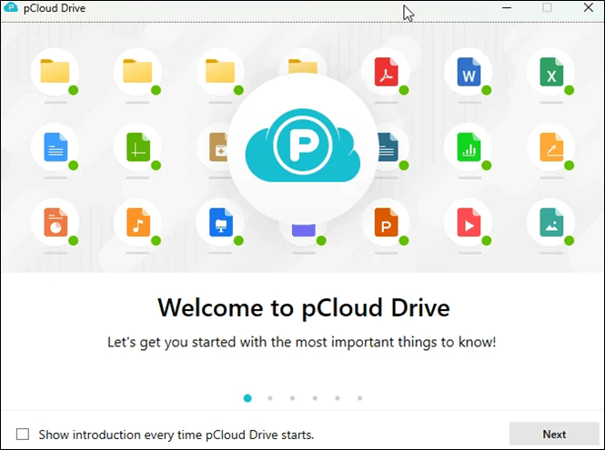
Task: Click the 'Welcome to pCloud Drive' heading
Action: coord(304,307)
